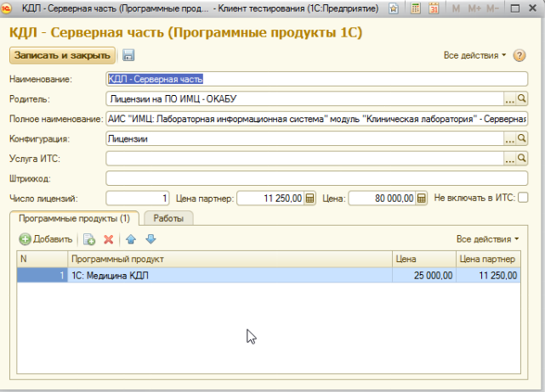Move row up with blue arrow
Viewport: 545px width, 392px height.
131,239
